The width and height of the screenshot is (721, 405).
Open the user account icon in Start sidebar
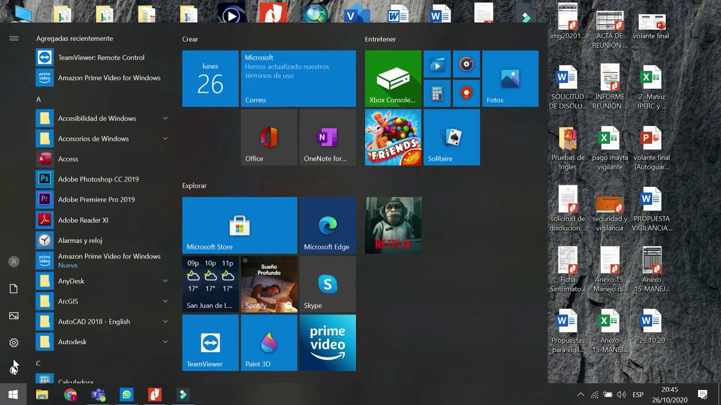tap(14, 262)
